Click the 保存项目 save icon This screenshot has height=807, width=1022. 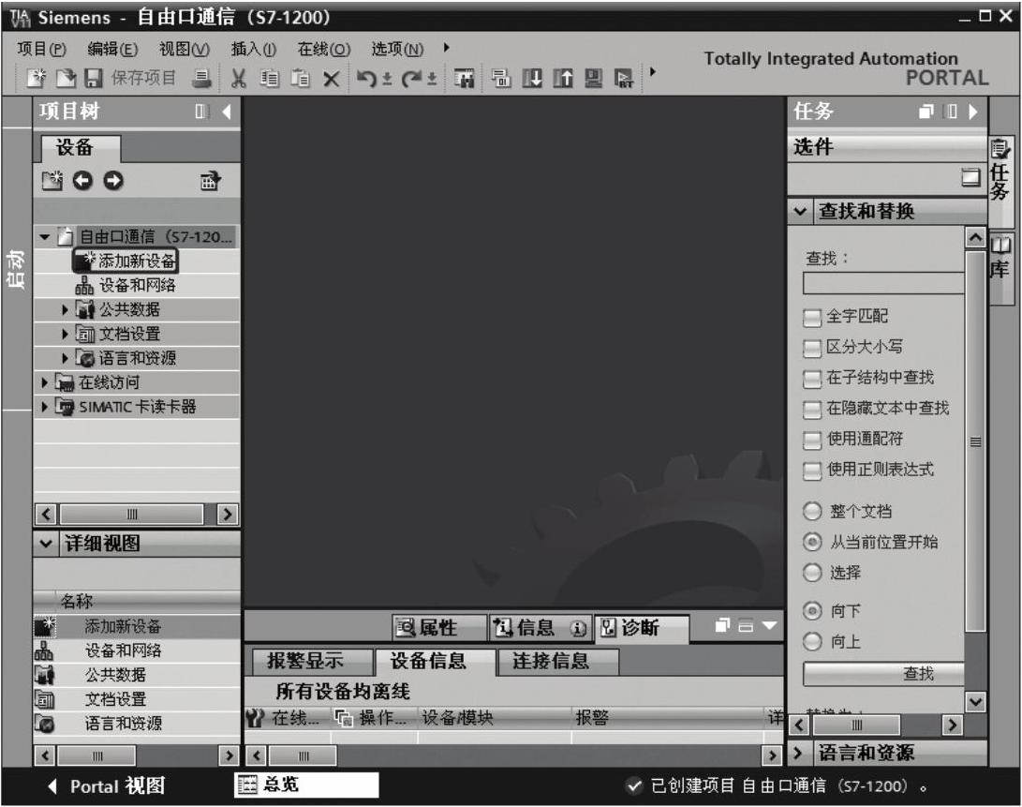point(93,79)
